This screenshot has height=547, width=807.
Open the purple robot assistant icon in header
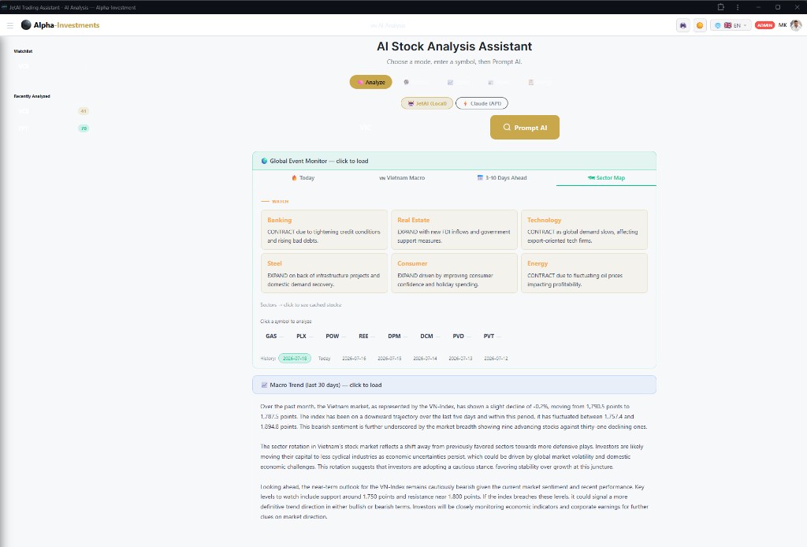[683, 25]
